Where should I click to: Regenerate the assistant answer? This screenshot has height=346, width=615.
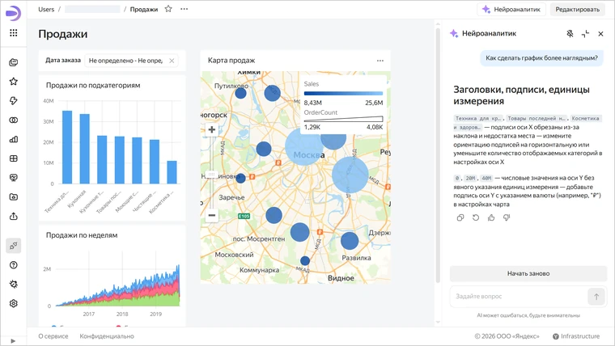click(x=476, y=217)
